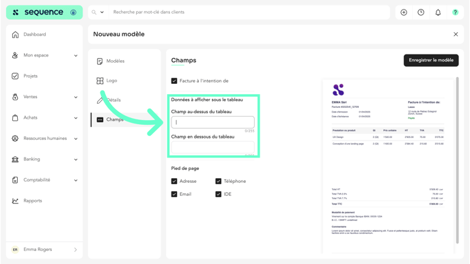Click the invoice preview logo
Viewport: 470px width, 264px height.
pyautogui.click(x=338, y=90)
